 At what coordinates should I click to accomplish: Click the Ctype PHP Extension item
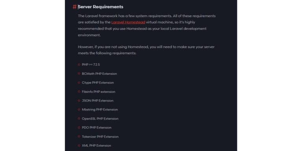[x=98, y=83]
